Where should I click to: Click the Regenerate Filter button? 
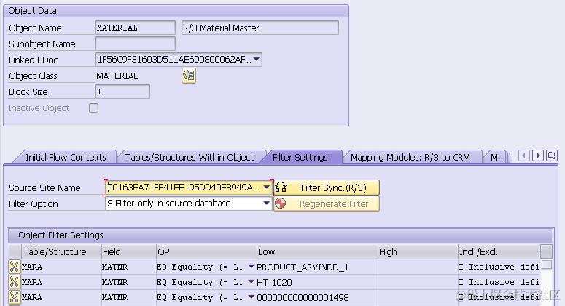pyautogui.click(x=327, y=204)
